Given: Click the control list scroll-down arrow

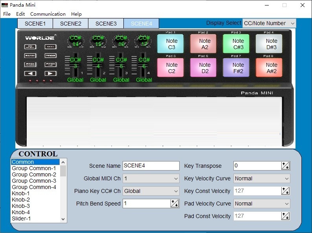Looking at the screenshot, I should tap(63, 219).
